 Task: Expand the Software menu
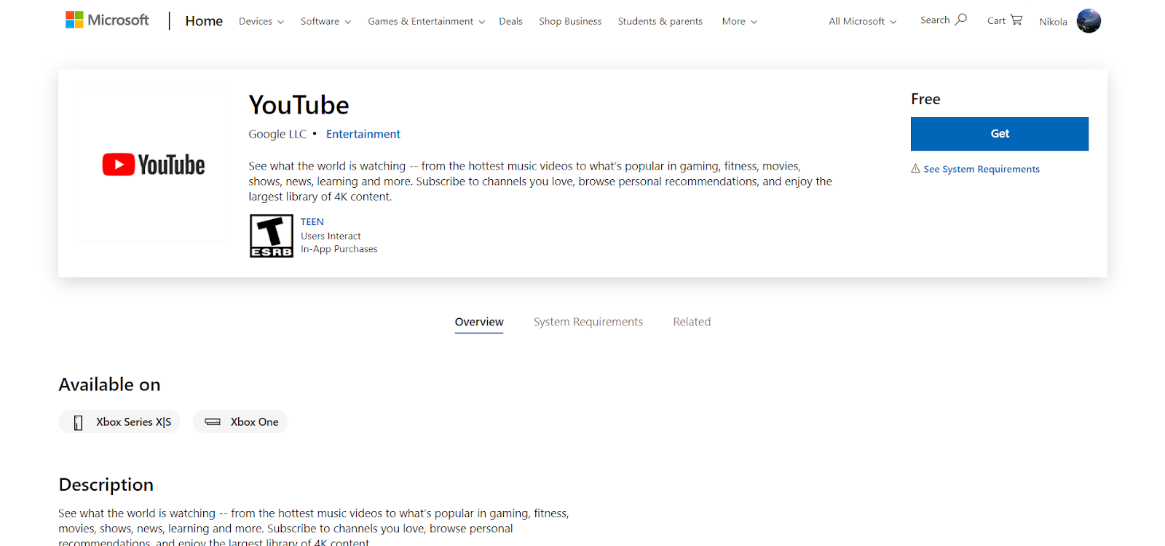[325, 21]
